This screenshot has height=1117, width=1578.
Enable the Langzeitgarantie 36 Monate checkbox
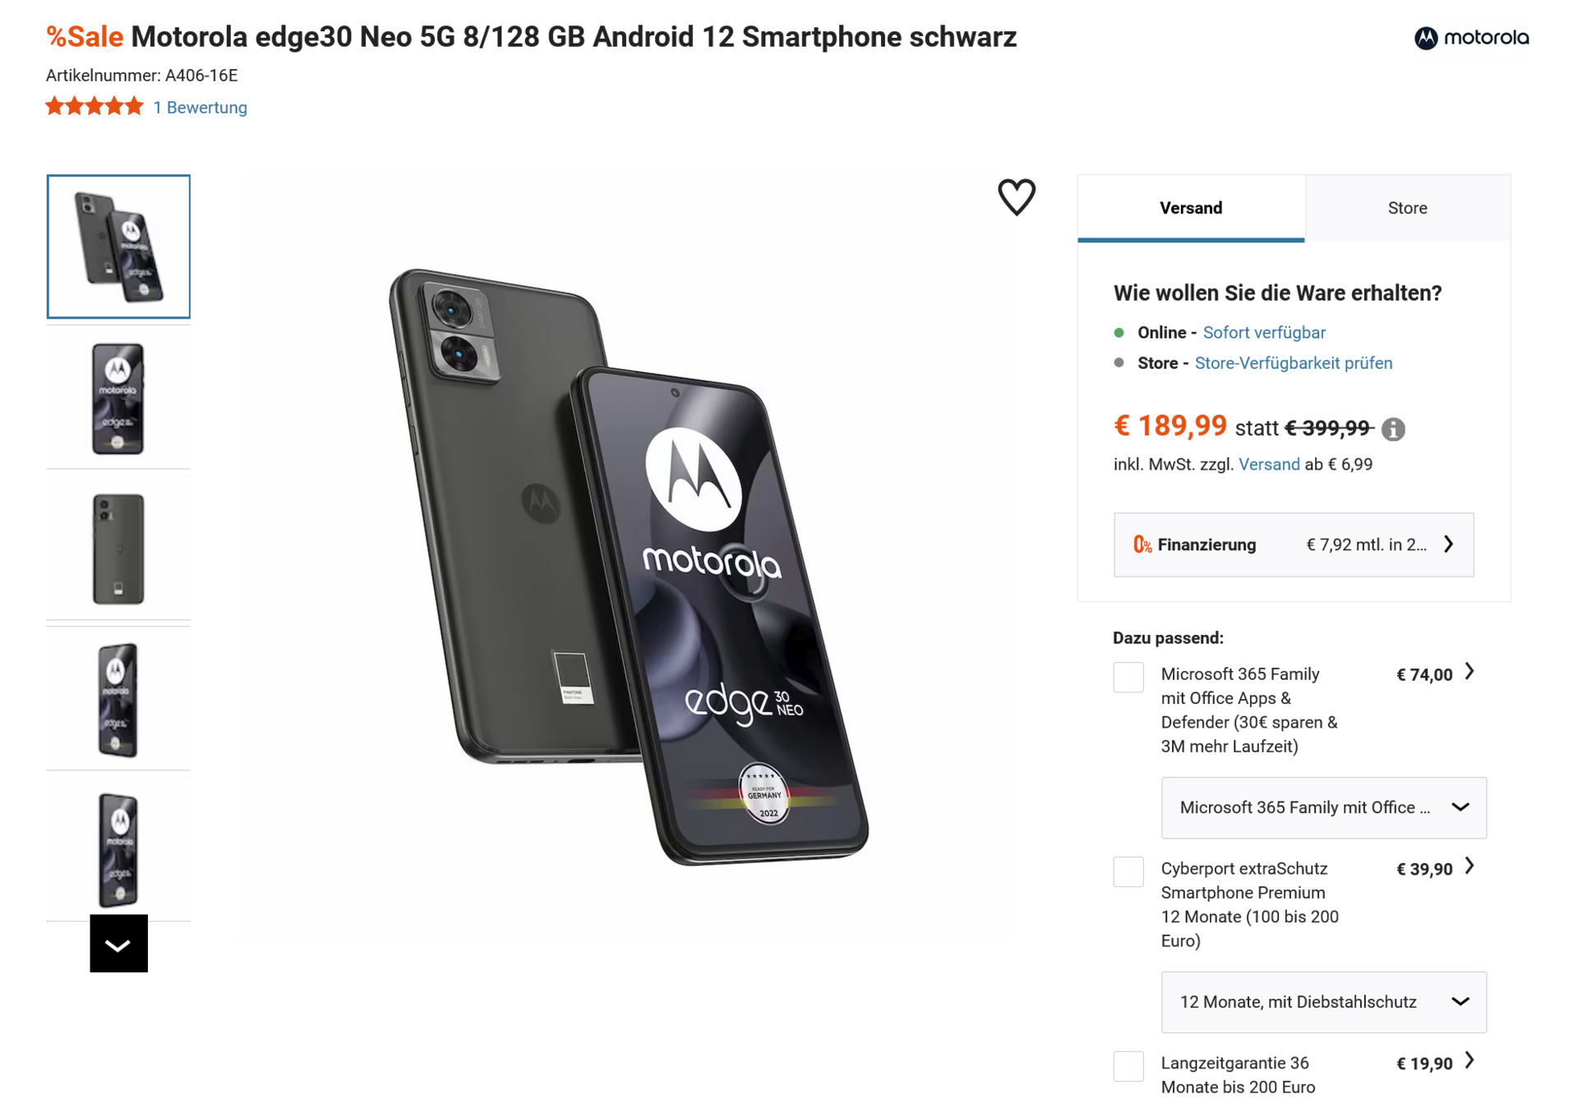(x=1128, y=1066)
